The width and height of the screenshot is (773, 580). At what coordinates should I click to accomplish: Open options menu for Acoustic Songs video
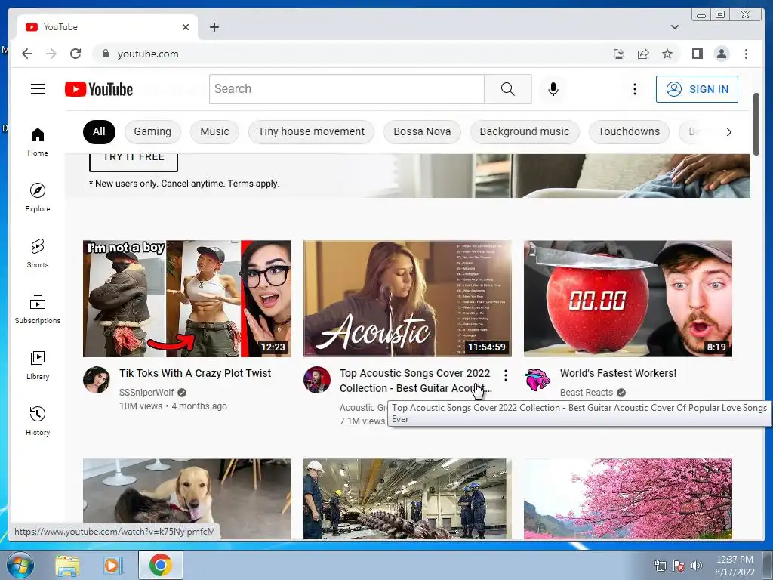tap(505, 376)
